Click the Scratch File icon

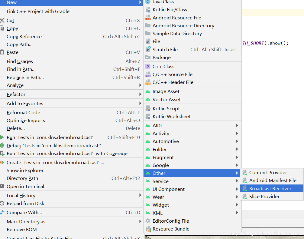click(x=148, y=49)
